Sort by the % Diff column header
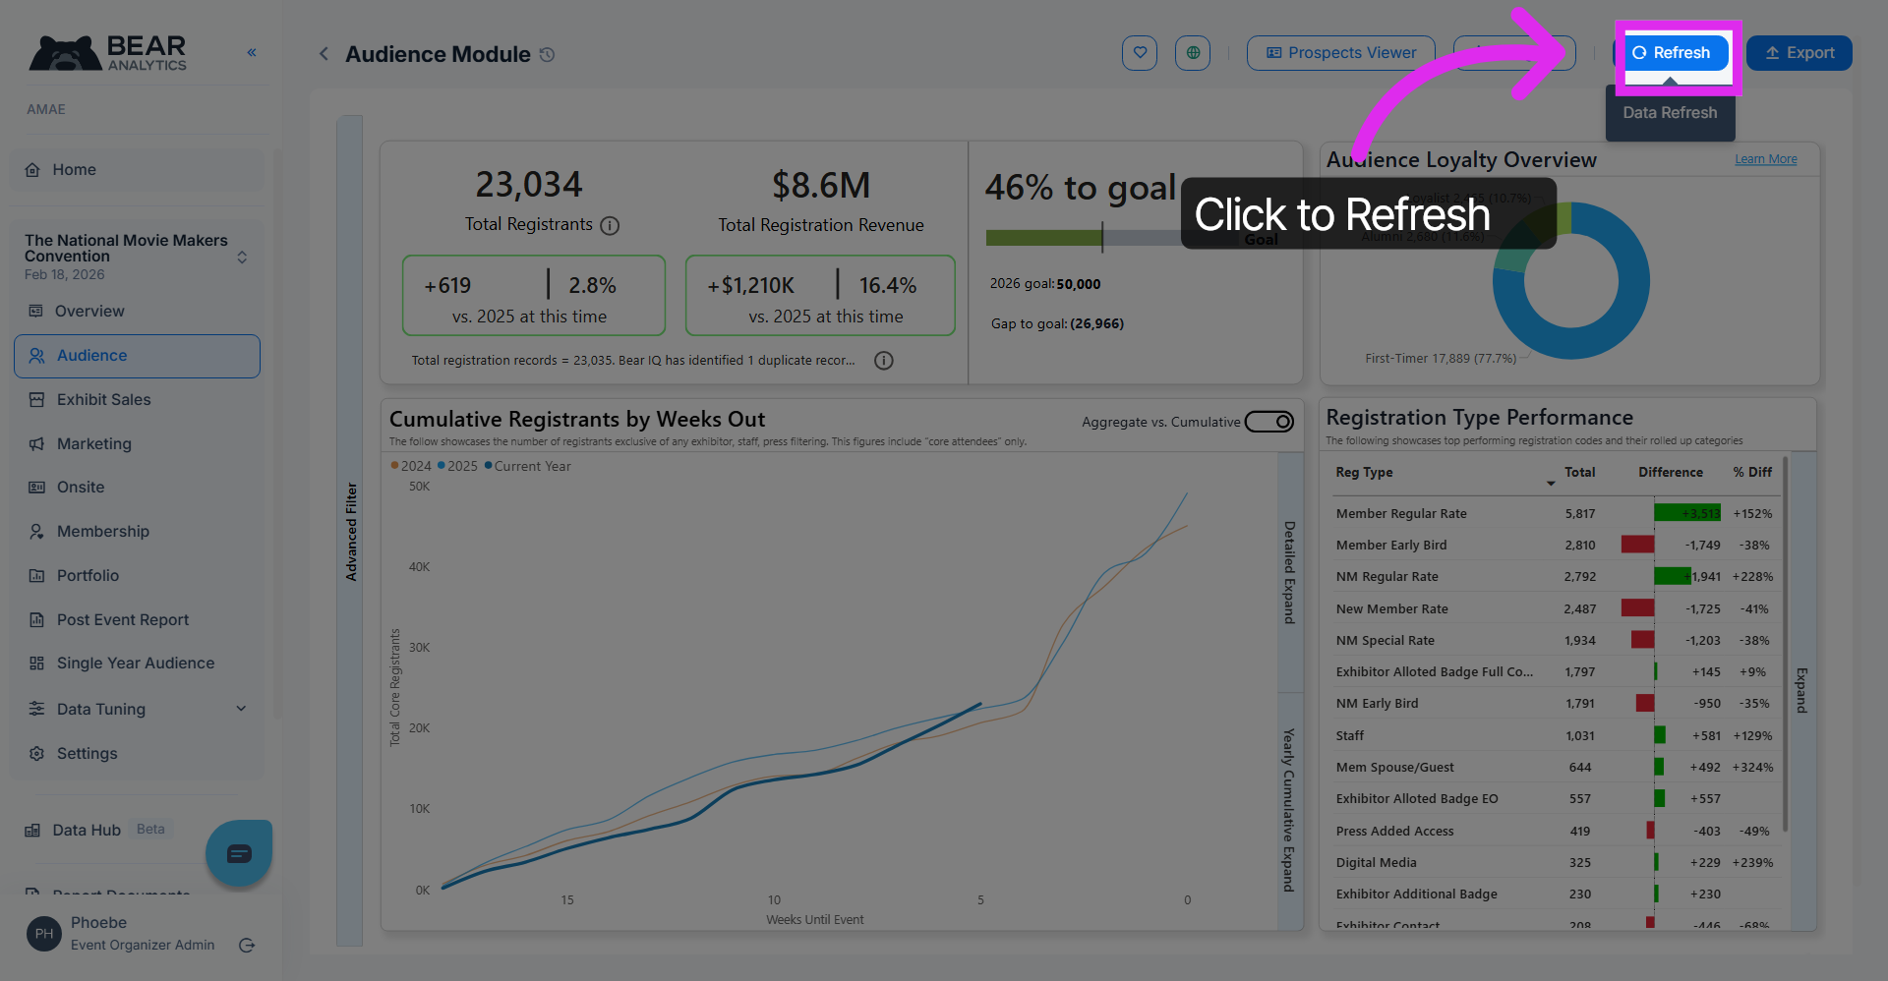This screenshot has width=1888, height=981. (x=1752, y=473)
